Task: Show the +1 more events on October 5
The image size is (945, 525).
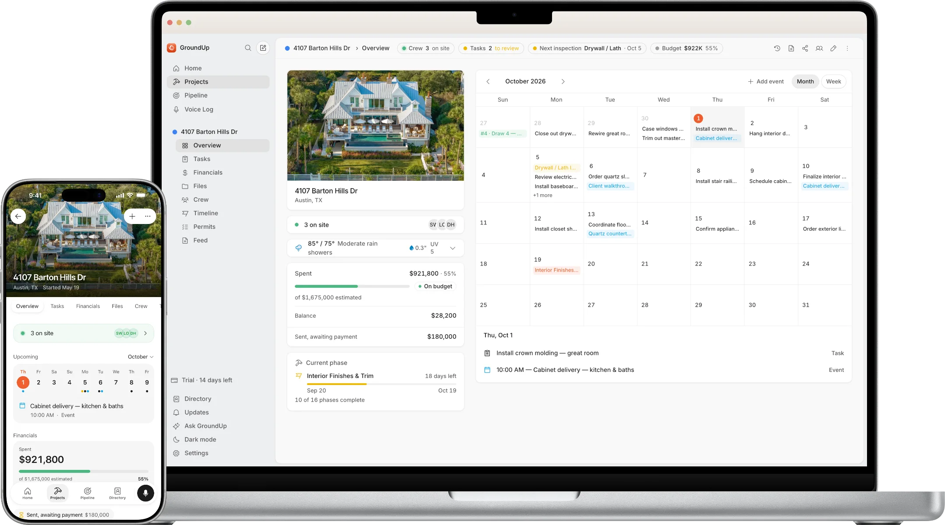Action: (543, 195)
